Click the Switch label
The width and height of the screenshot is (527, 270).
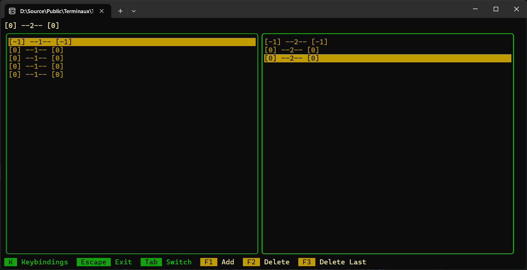[179, 262]
